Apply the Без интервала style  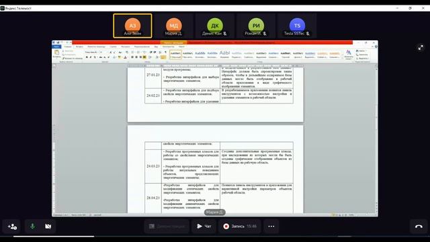point(187,54)
